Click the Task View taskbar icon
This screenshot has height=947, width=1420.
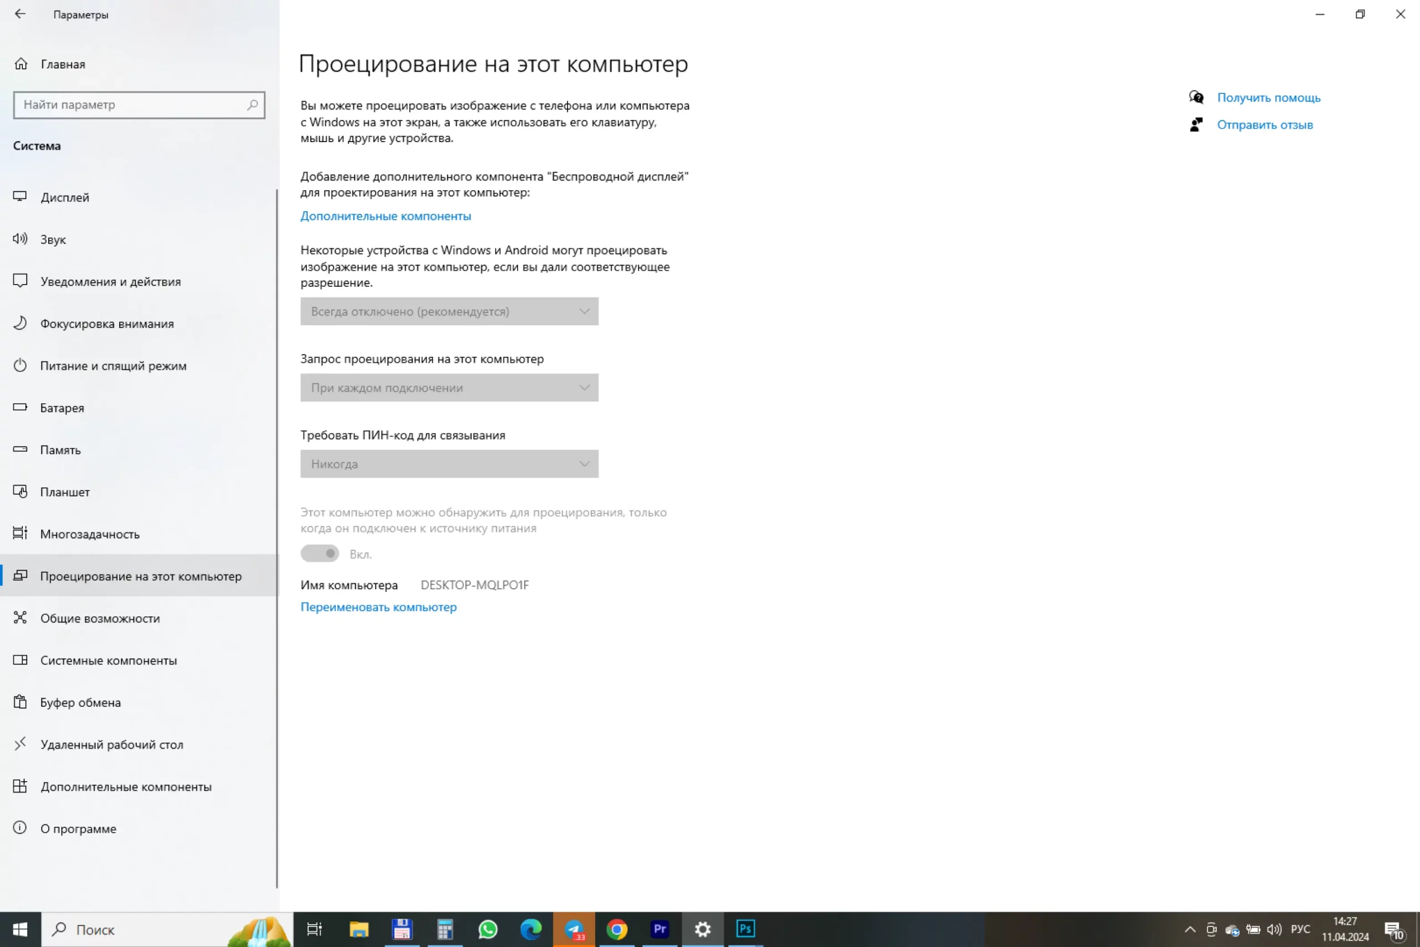click(315, 929)
